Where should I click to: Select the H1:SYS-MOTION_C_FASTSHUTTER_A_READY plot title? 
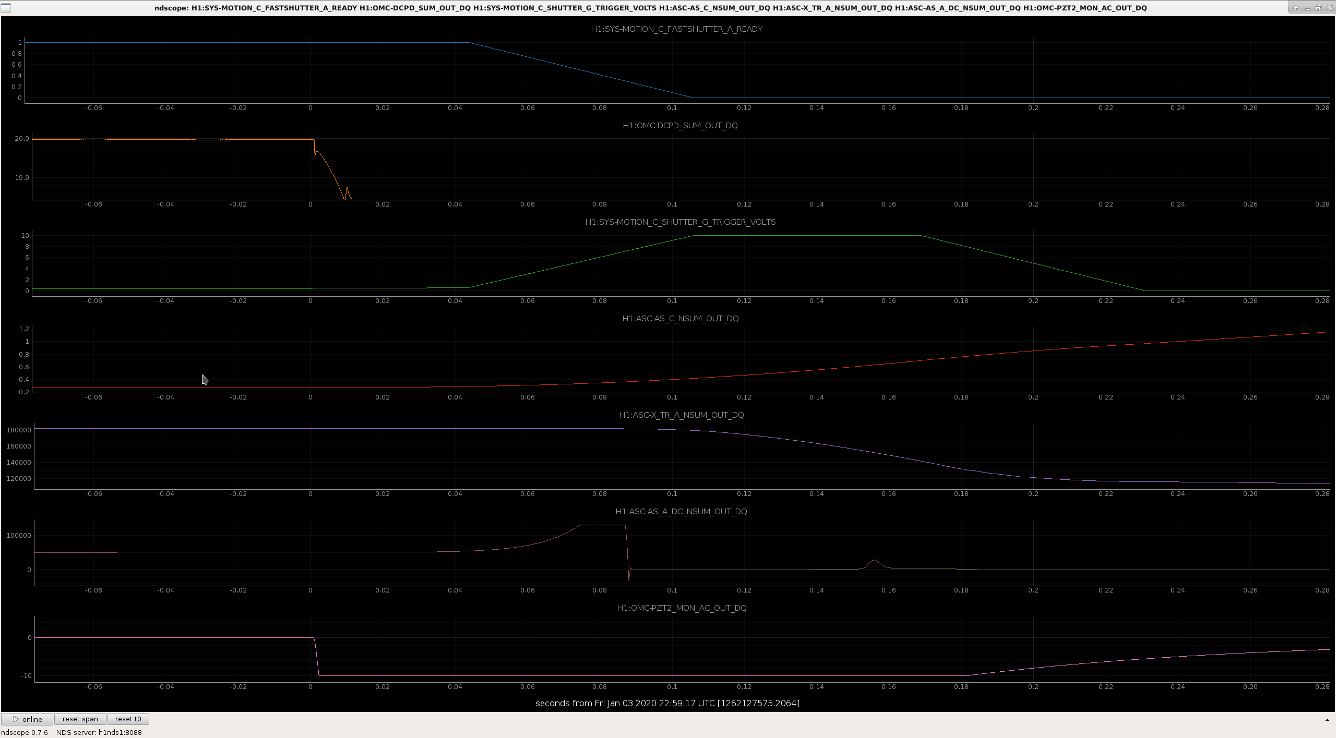click(x=676, y=29)
